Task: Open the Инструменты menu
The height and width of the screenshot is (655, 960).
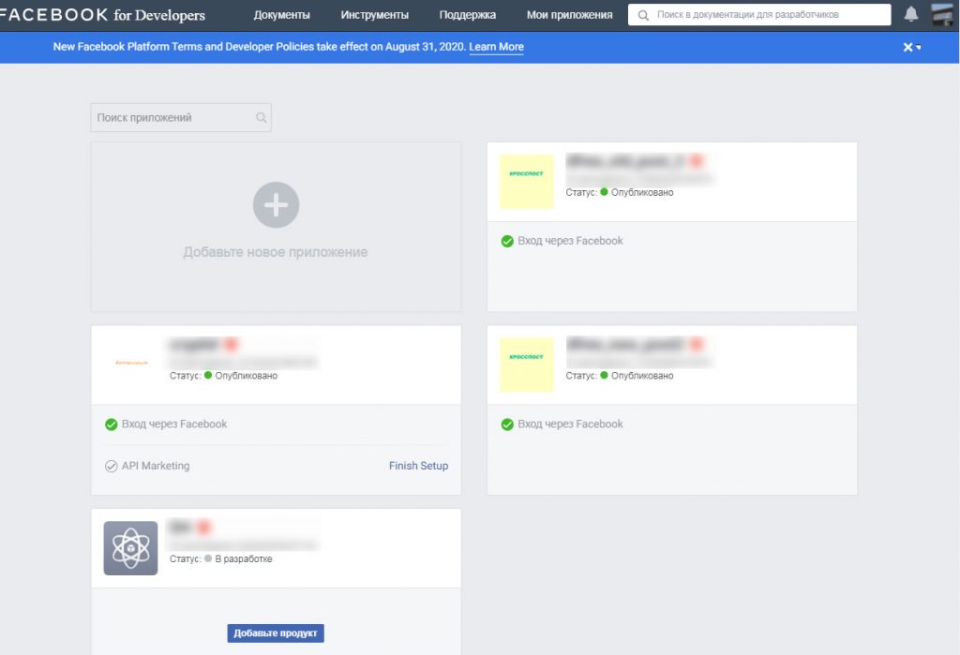Action: tap(375, 15)
